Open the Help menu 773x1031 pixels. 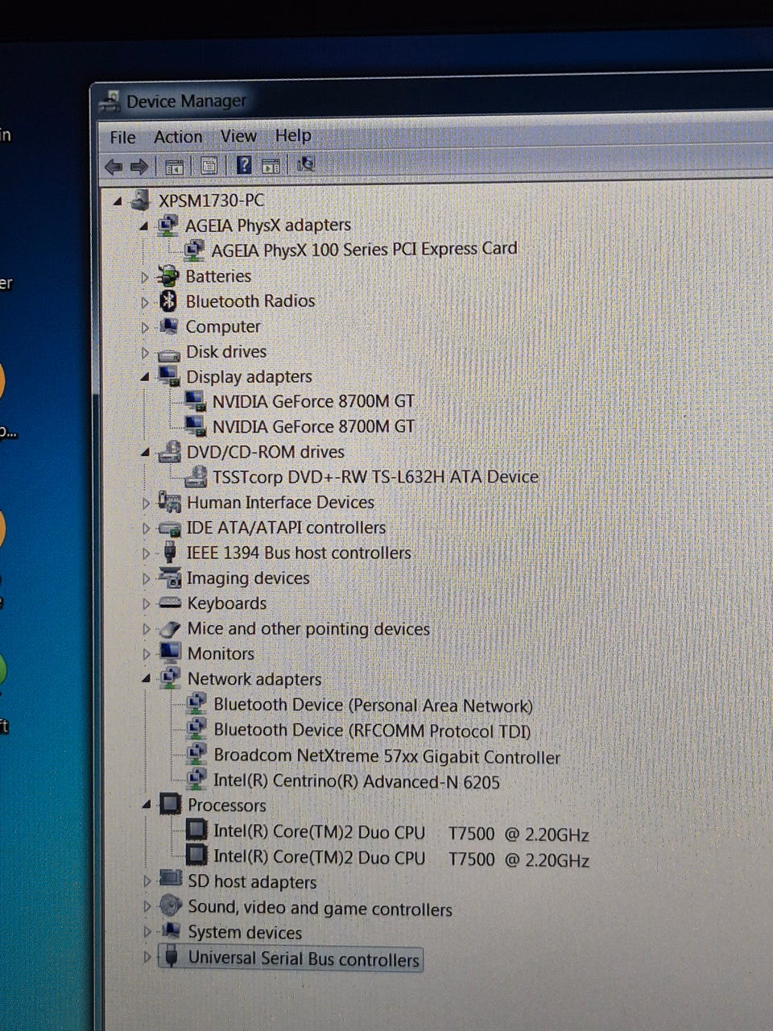coord(292,135)
